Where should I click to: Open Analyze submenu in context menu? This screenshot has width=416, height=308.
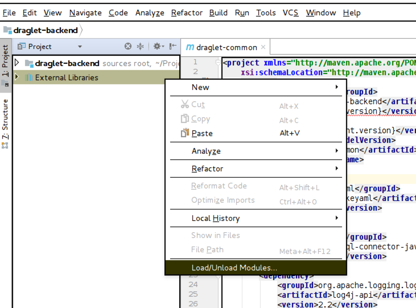coord(256,151)
